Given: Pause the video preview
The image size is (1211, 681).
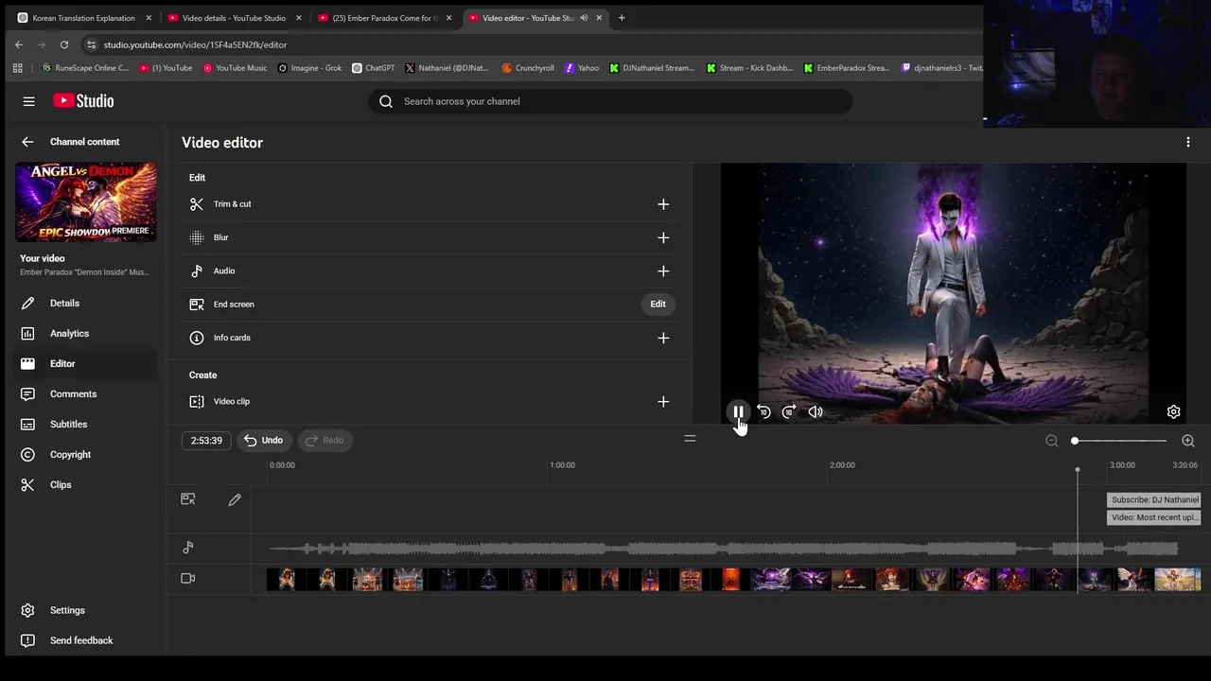Looking at the screenshot, I should [x=738, y=411].
